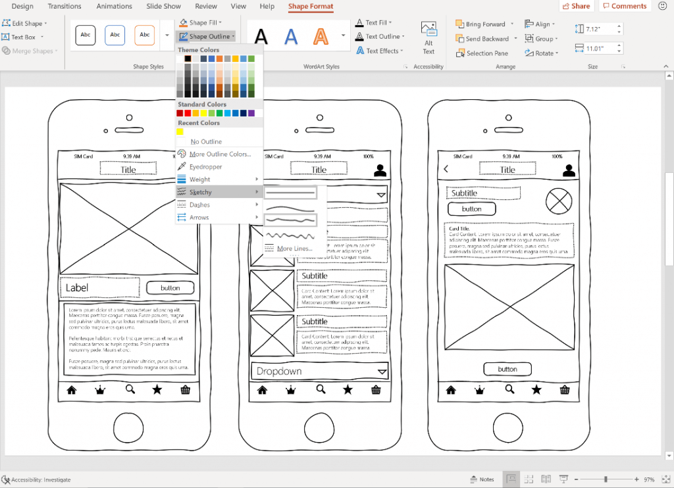674x488 pixels.
Task: Click the feedback smiley face icon
Action: click(x=663, y=6)
